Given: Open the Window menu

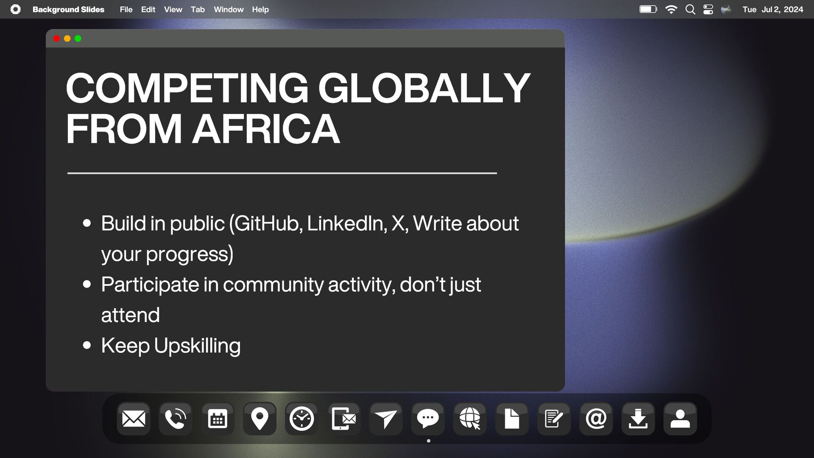Looking at the screenshot, I should click(229, 9).
